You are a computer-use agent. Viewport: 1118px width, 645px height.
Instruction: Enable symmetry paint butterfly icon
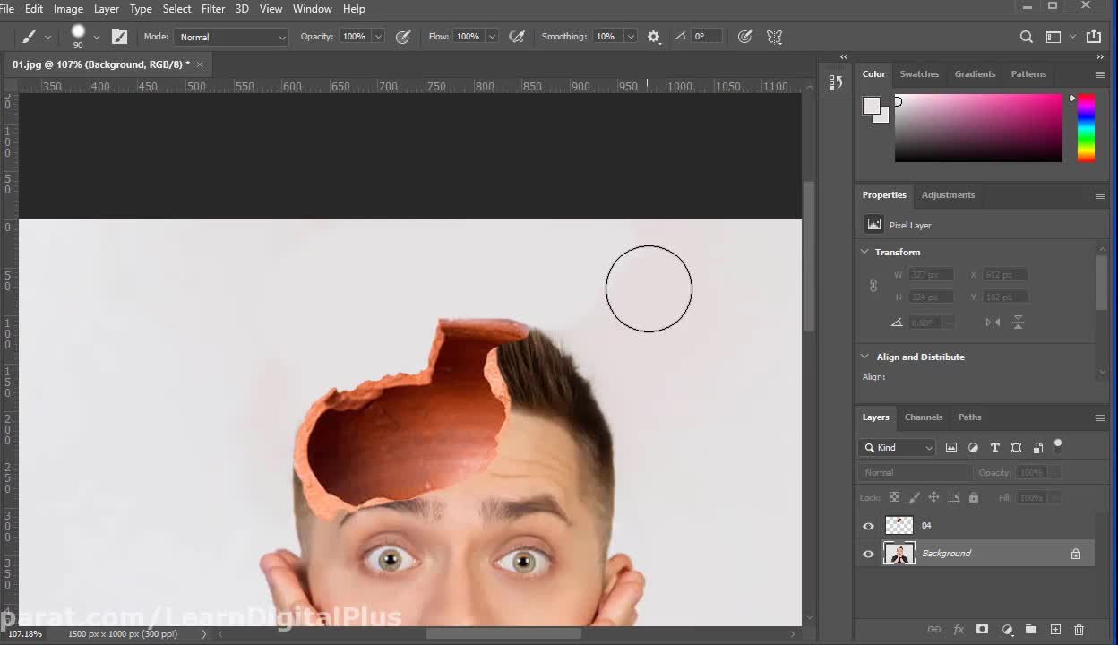(x=775, y=37)
